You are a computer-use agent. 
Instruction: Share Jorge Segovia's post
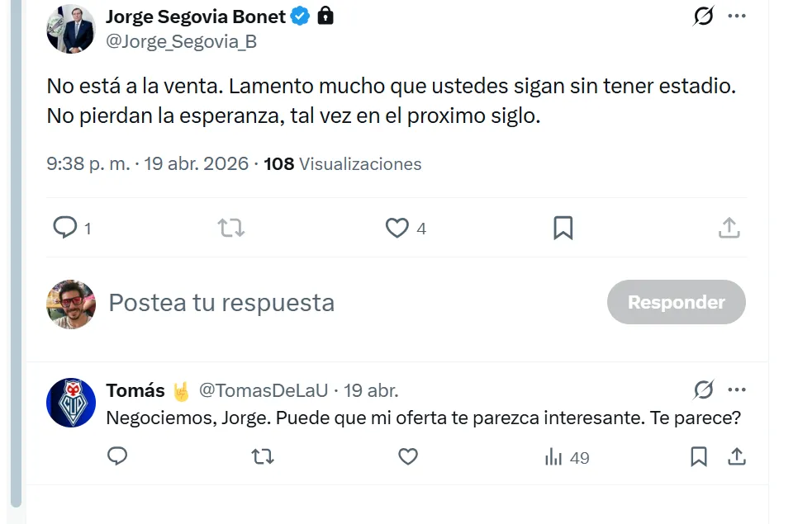click(729, 229)
